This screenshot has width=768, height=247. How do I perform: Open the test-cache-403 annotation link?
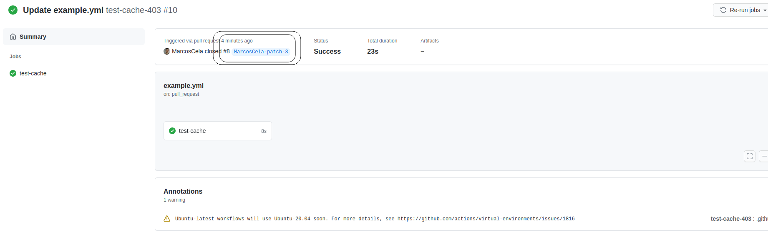731,219
